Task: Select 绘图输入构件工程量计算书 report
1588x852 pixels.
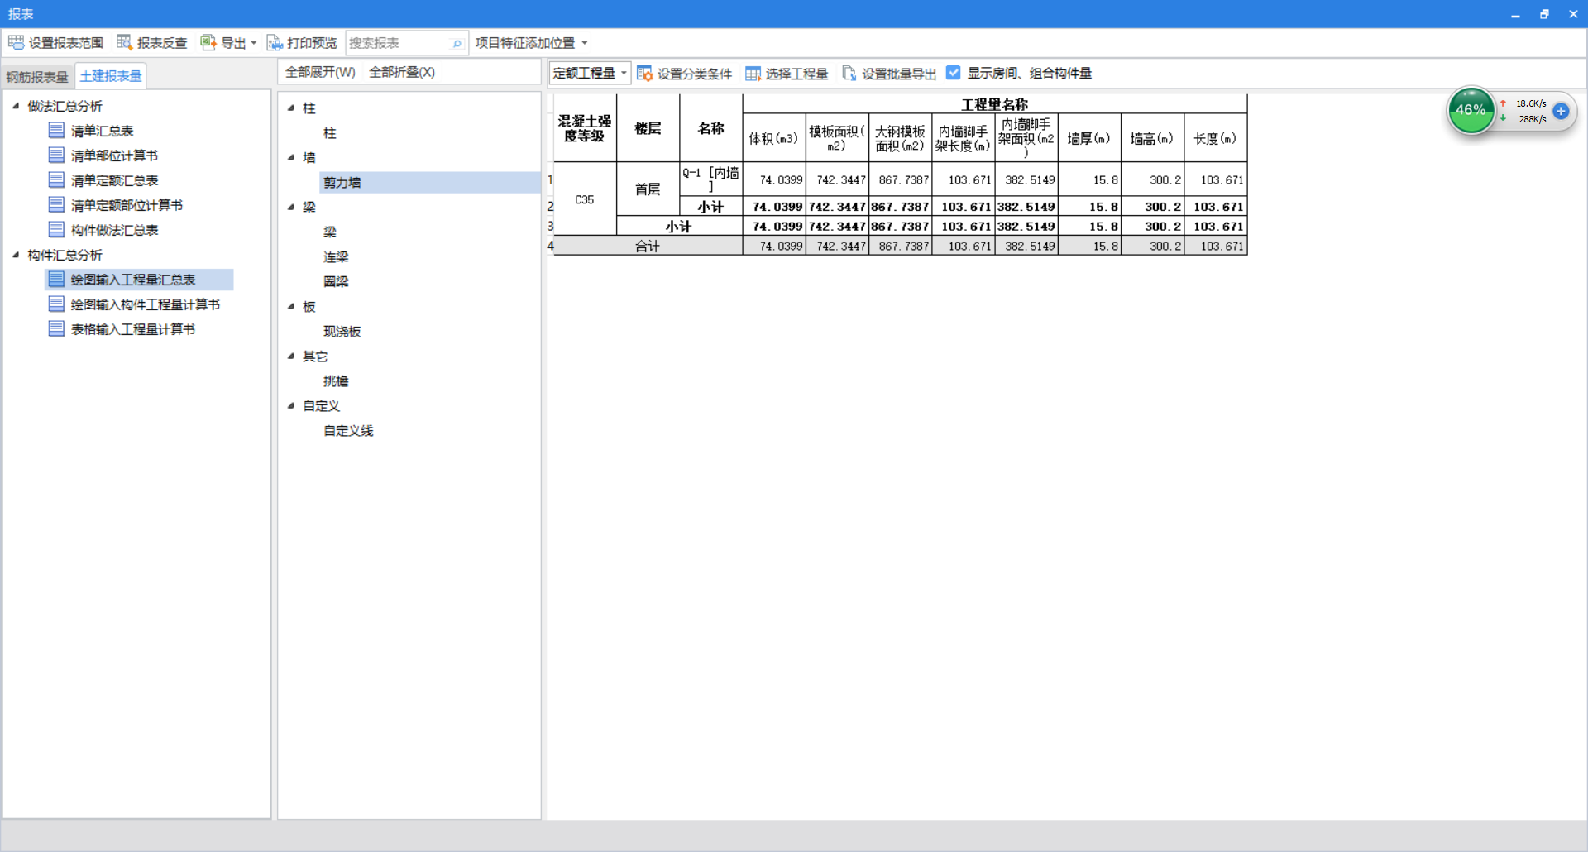Action: tap(146, 304)
